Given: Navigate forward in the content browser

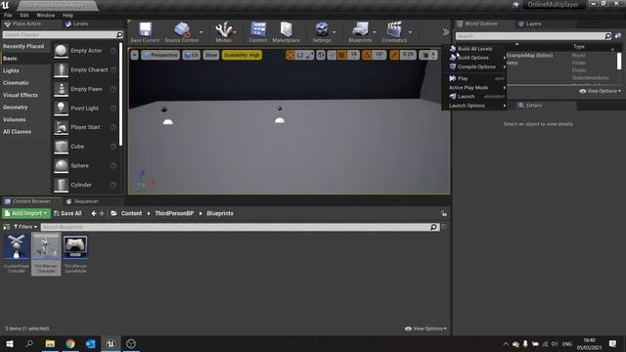Looking at the screenshot, I should click(102, 213).
